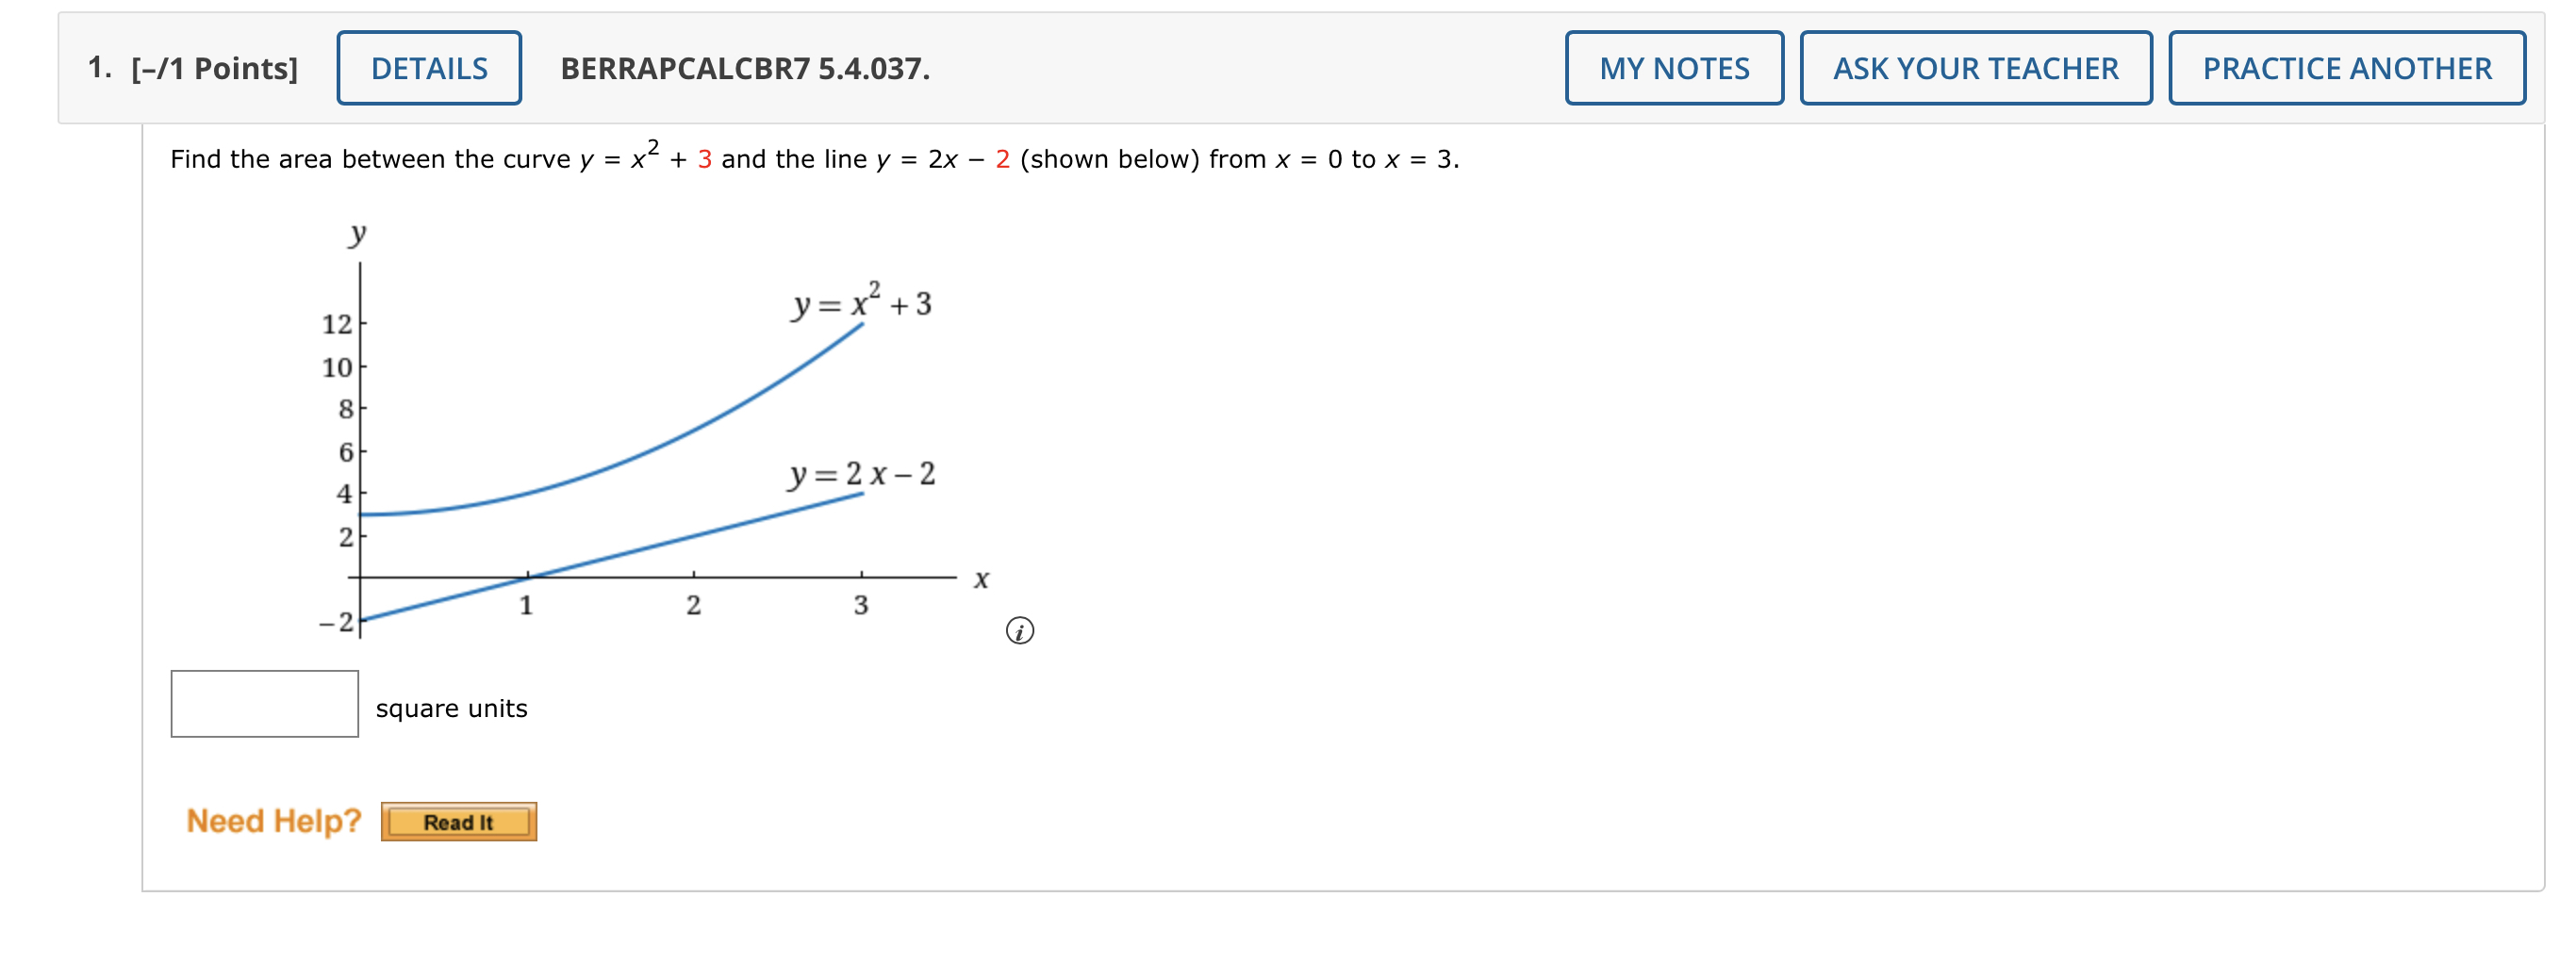Click the x-axis label on the graph

click(982, 578)
